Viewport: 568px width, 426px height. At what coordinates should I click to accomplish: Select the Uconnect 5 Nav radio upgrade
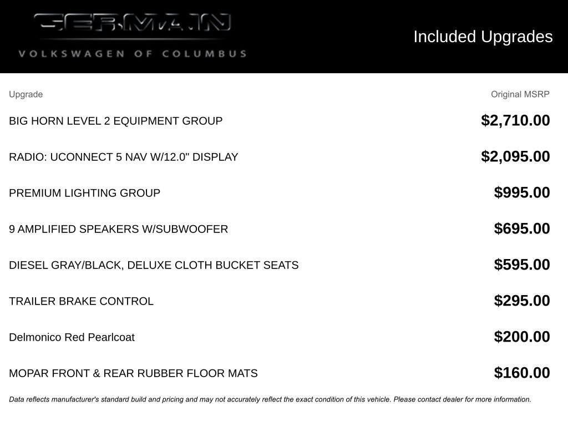124,157
